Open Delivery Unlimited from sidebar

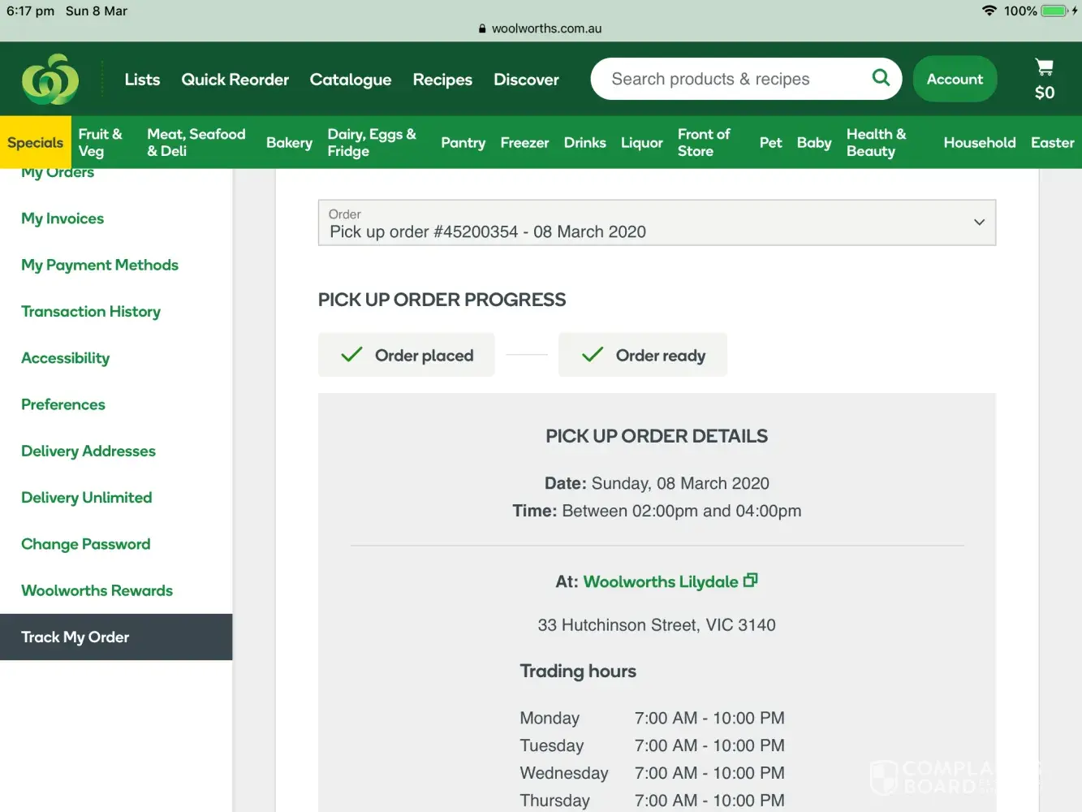[87, 498]
